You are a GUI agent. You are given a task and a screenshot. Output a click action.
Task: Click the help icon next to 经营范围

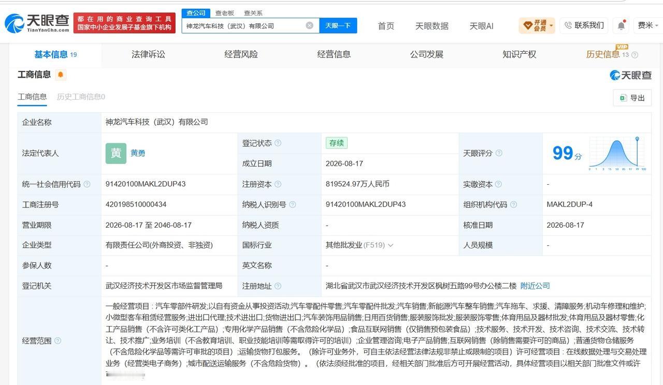coord(57,340)
